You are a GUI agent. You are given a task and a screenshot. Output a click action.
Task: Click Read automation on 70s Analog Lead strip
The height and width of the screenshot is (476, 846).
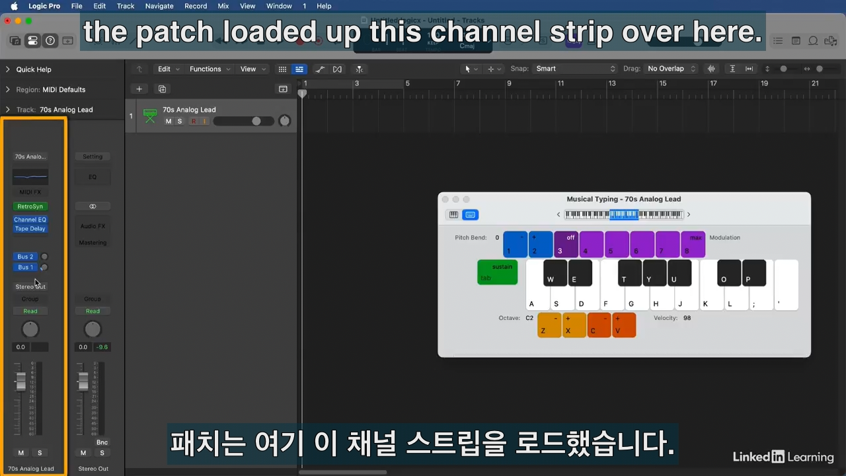tap(30, 311)
